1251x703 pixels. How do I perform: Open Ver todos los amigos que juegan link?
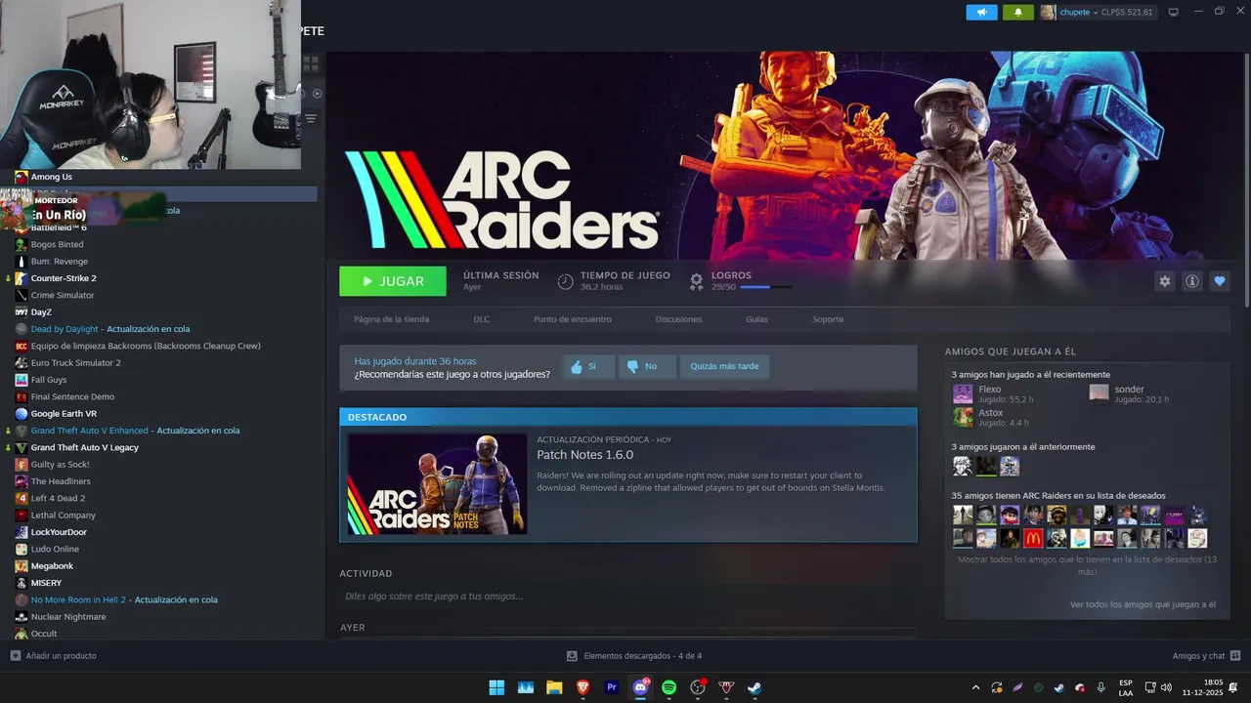pyautogui.click(x=1143, y=604)
